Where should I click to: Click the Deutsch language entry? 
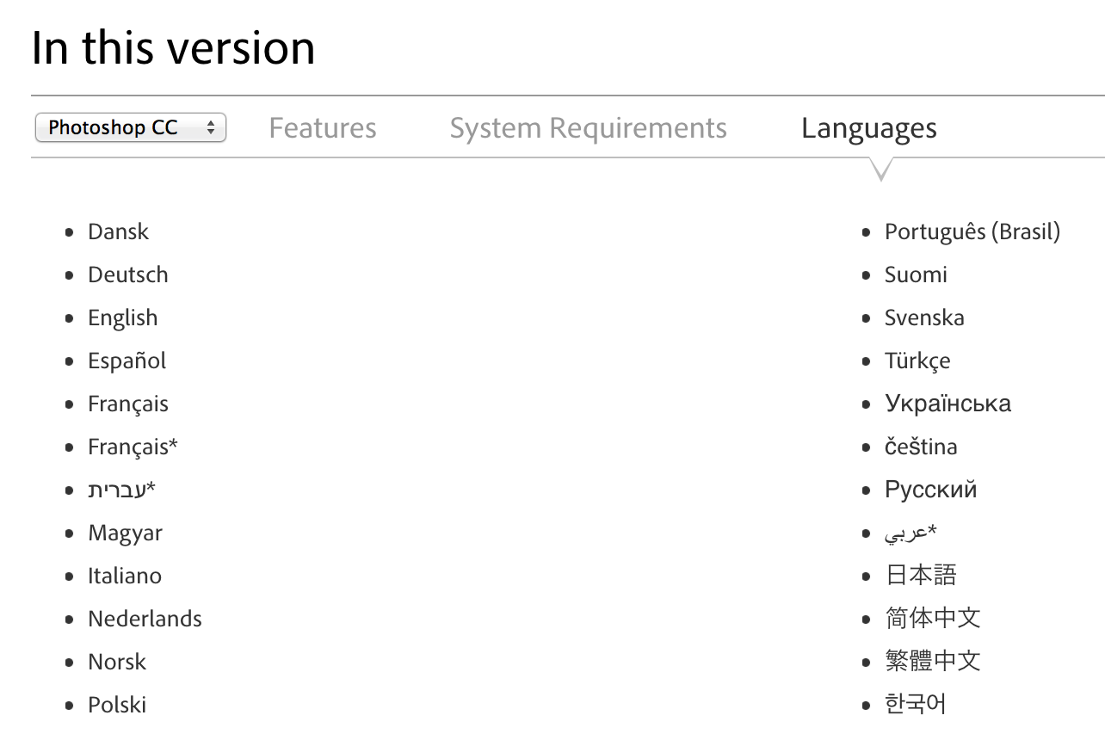(127, 274)
